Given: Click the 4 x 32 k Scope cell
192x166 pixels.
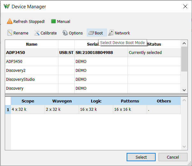Looking at the screenshot, I should 28,109.
